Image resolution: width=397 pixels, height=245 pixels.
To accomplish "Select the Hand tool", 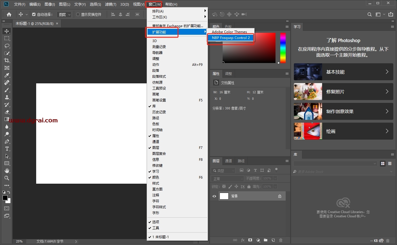I will pos(7,171).
